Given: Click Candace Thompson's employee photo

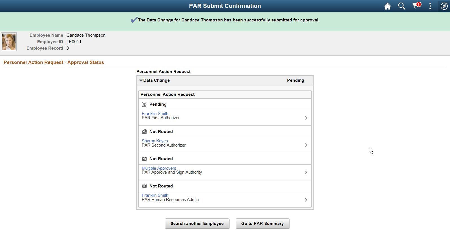Looking at the screenshot, I should [9, 42].
